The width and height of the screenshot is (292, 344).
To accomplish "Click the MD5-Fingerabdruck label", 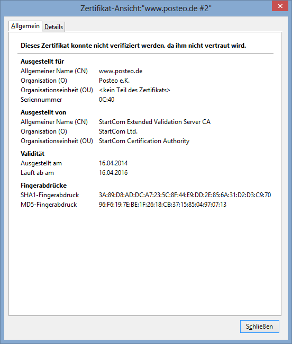I will tap(49, 205).
